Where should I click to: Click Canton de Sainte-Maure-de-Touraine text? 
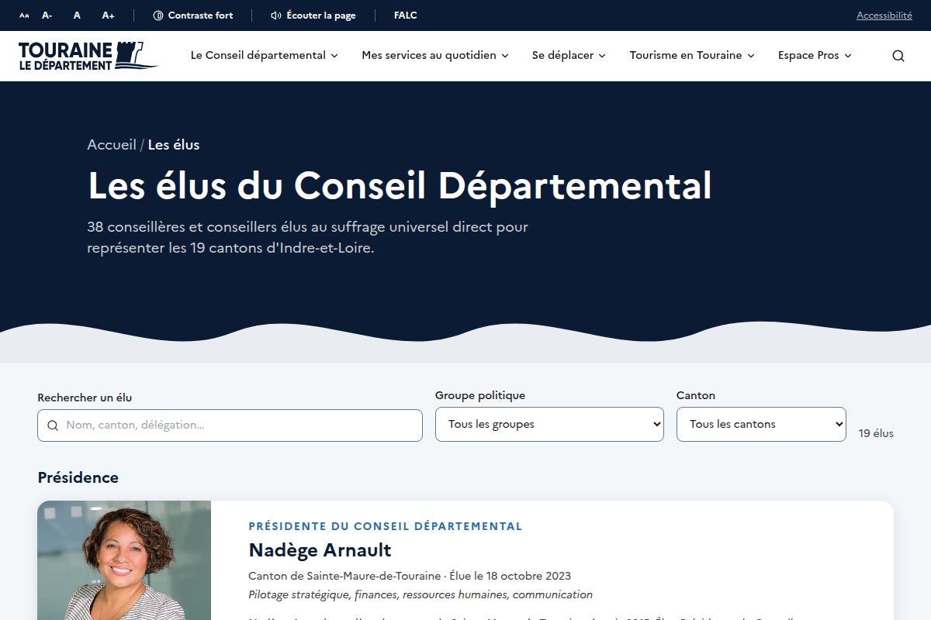tap(344, 576)
